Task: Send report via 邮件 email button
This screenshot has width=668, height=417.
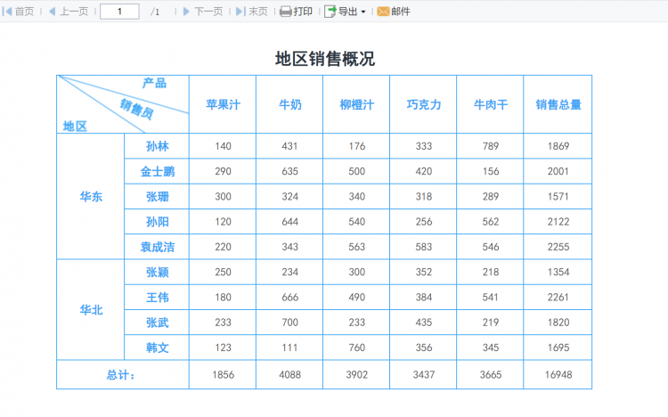Action: point(394,12)
